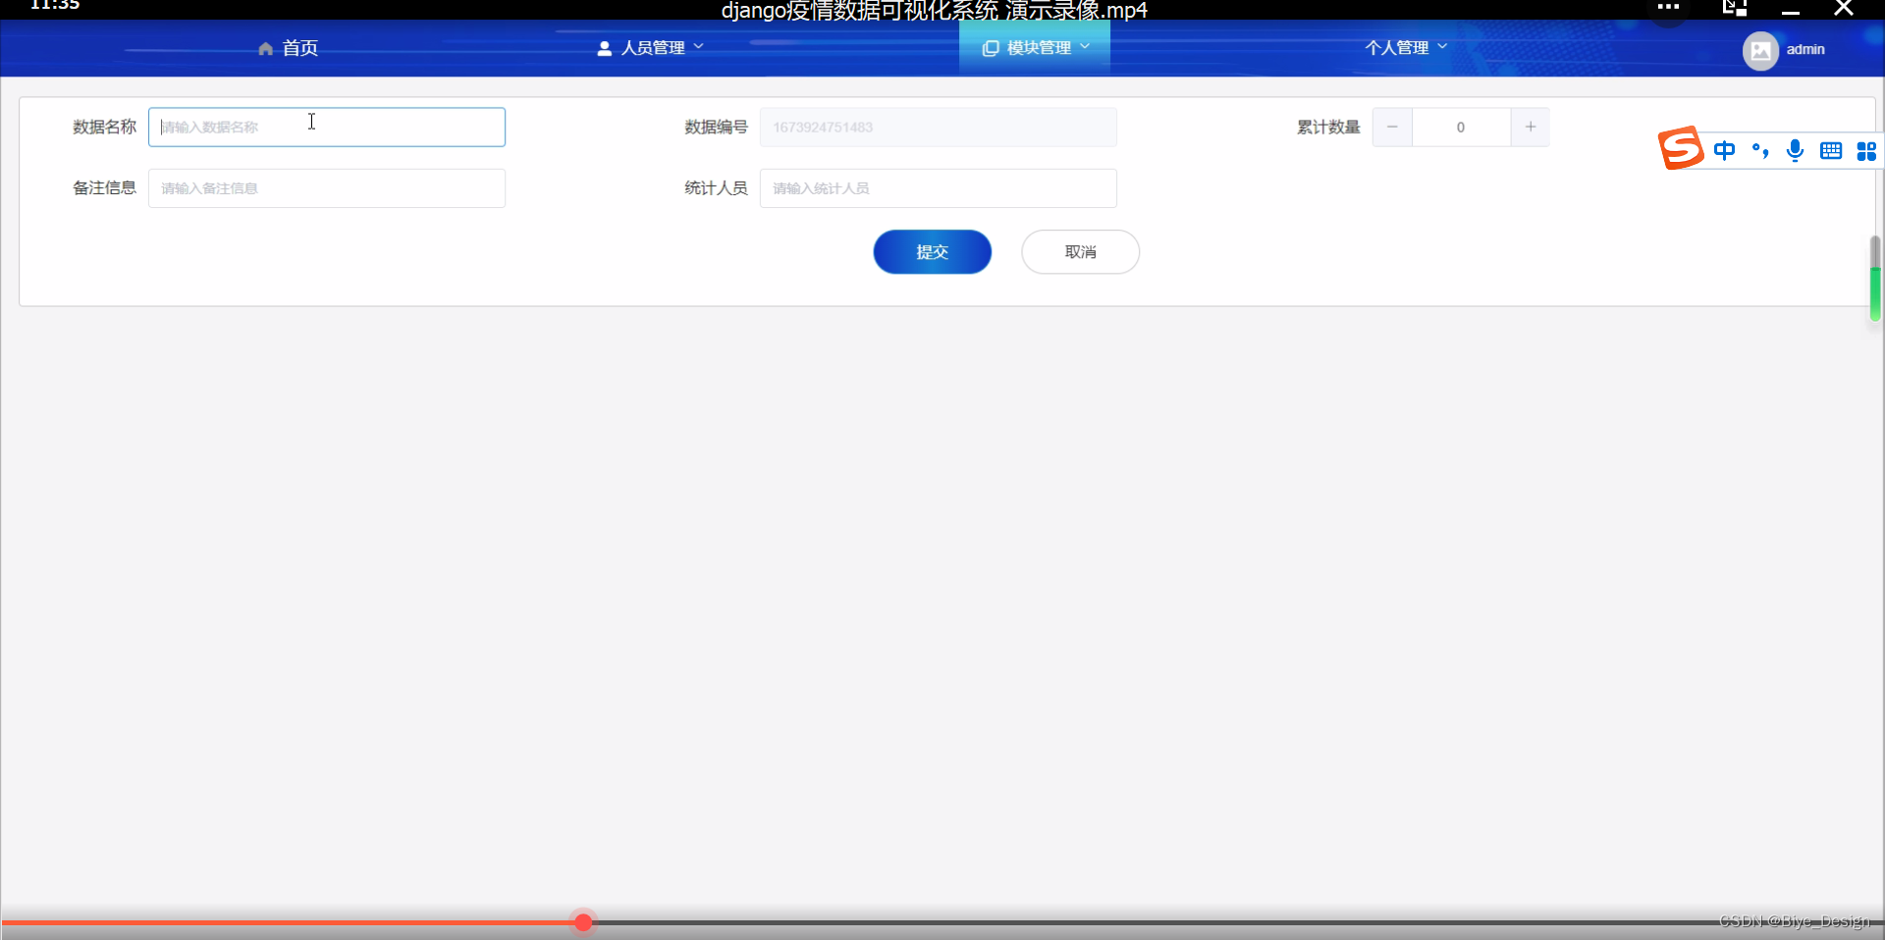Open the 模块管理 menu
This screenshot has height=940, width=1885.
[1036, 47]
